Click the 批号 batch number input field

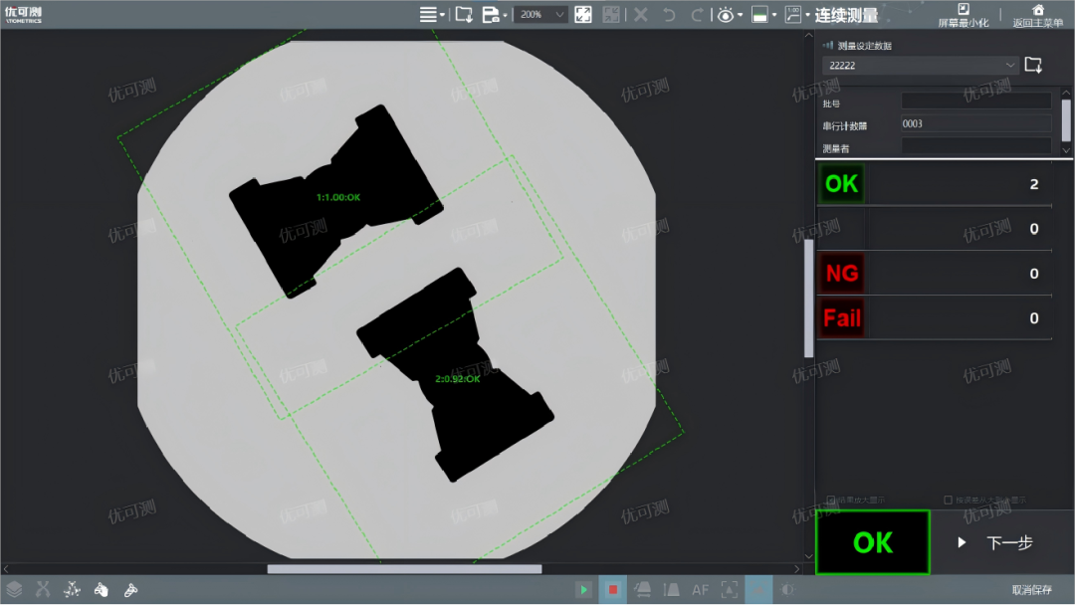(x=975, y=101)
